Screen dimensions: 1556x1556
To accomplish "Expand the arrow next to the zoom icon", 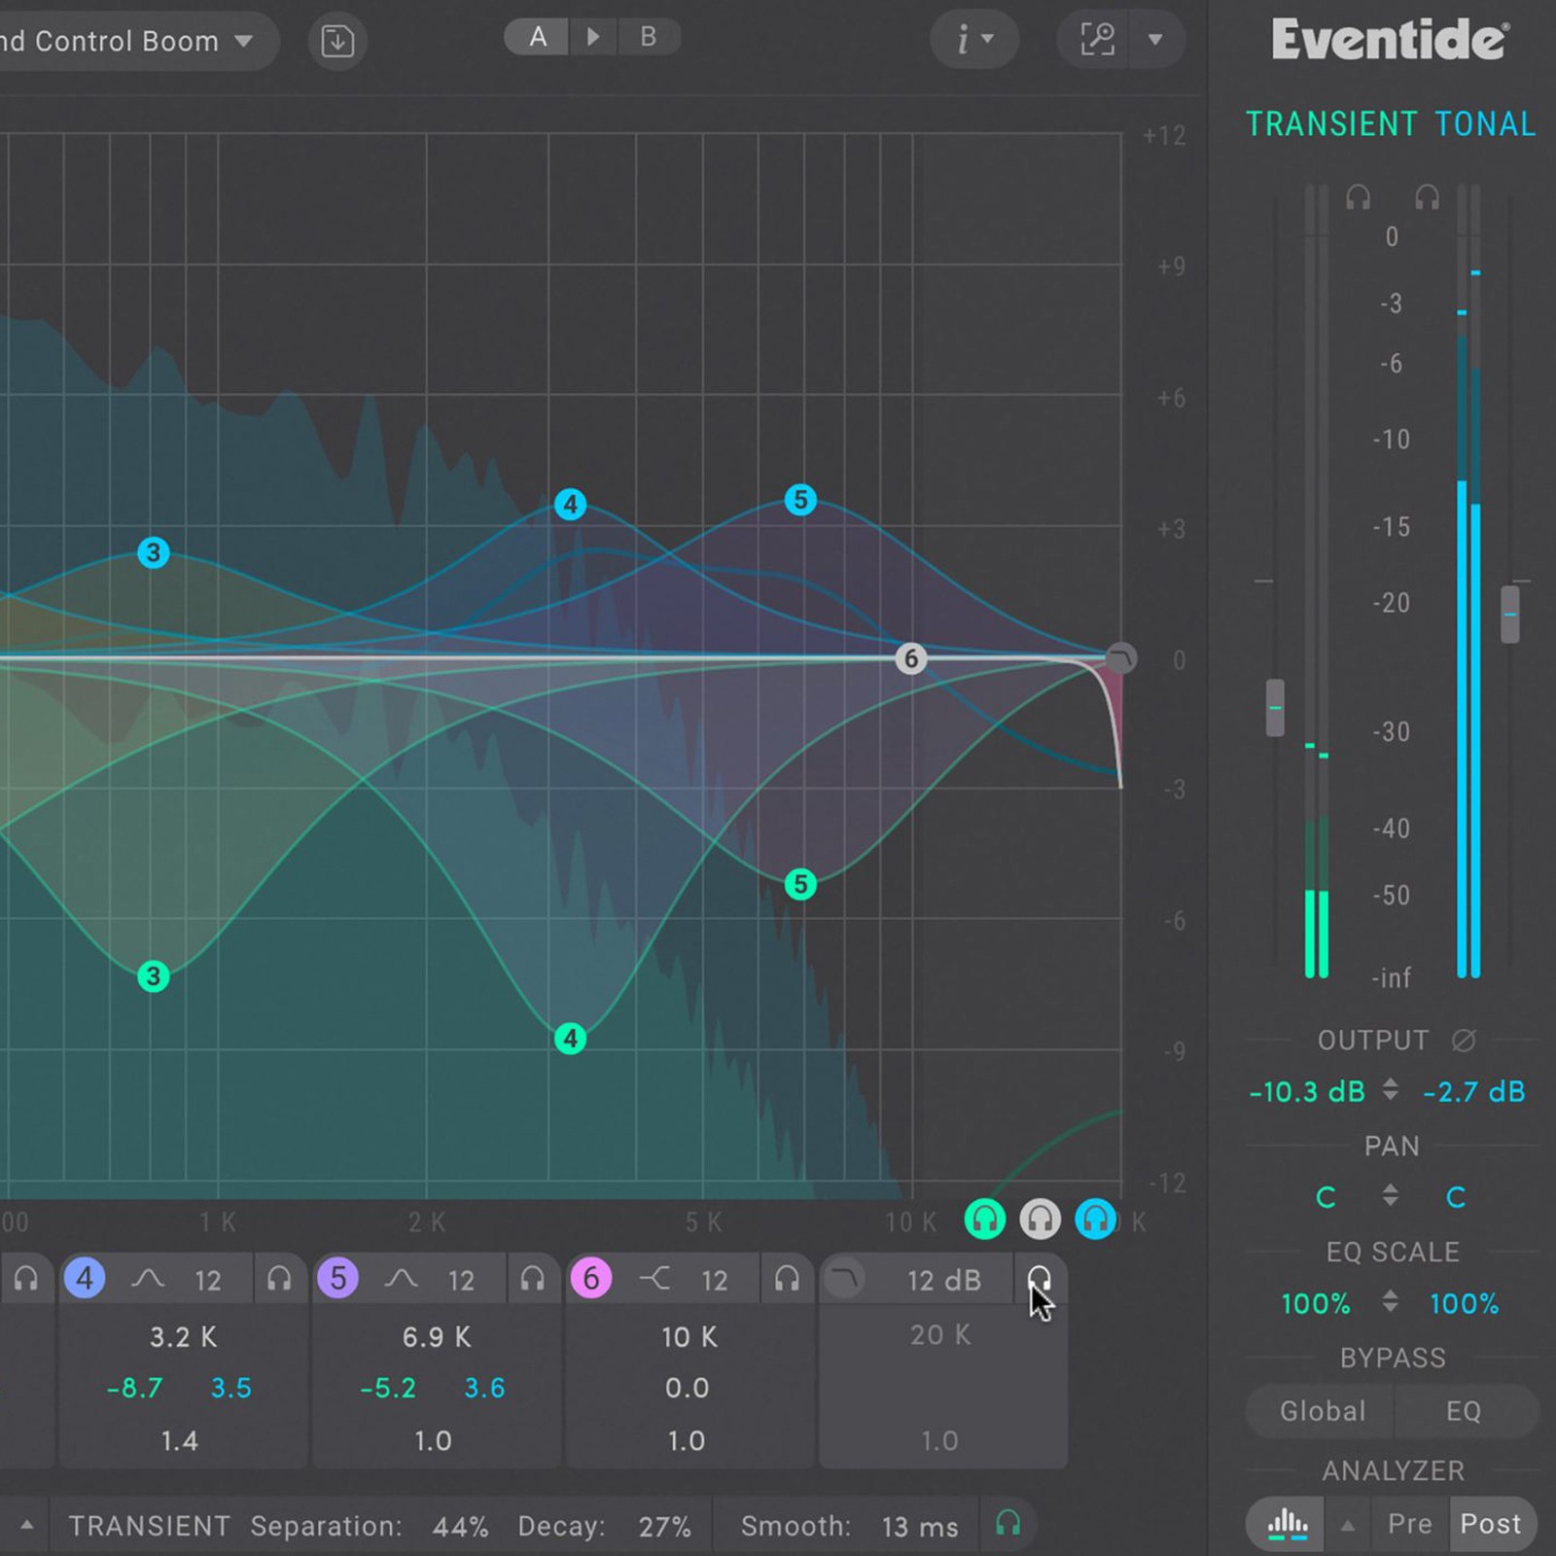I will click(x=1155, y=40).
